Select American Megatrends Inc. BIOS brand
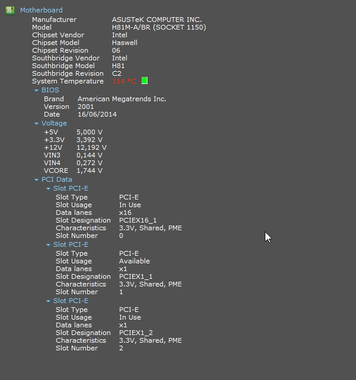This screenshot has height=380, width=356. tap(122, 99)
